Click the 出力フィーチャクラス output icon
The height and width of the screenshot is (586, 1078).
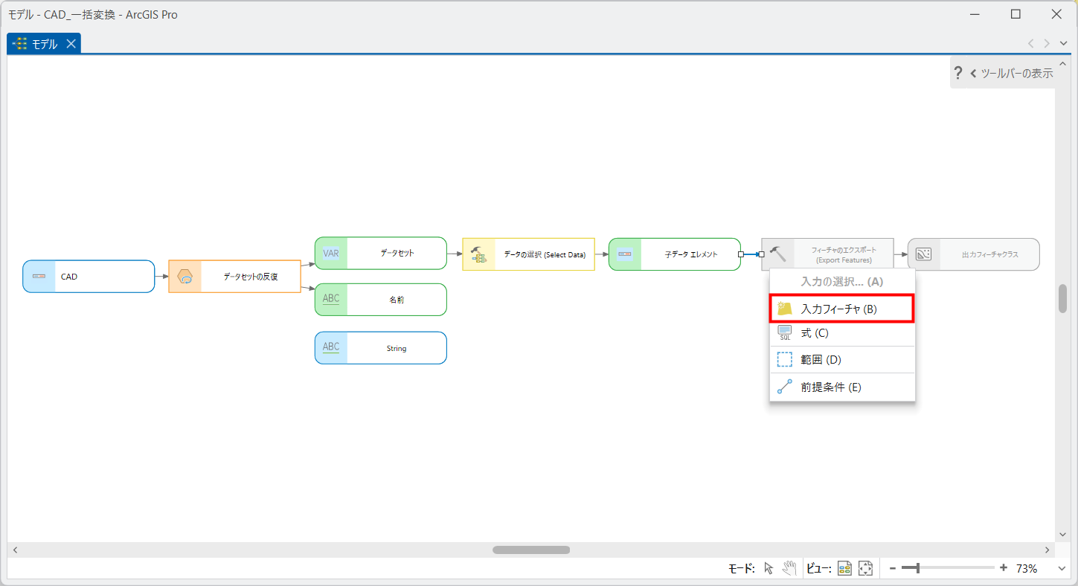coord(924,254)
